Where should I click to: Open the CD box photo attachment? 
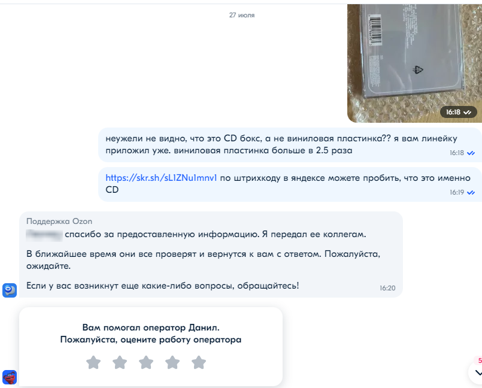(x=414, y=63)
